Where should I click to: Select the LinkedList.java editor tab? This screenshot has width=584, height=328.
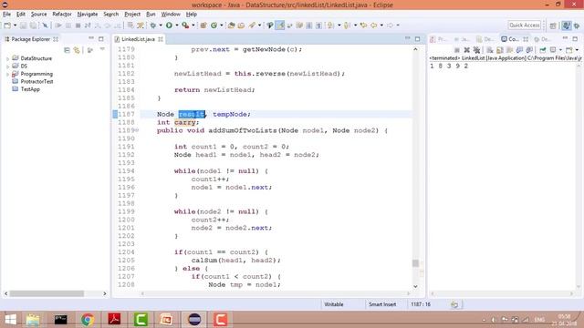(x=138, y=39)
